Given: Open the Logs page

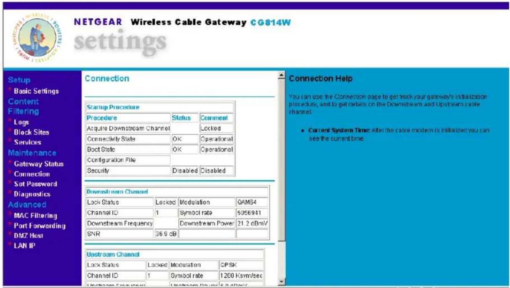Looking at the screenshot, I should click(x=21, y=123).
